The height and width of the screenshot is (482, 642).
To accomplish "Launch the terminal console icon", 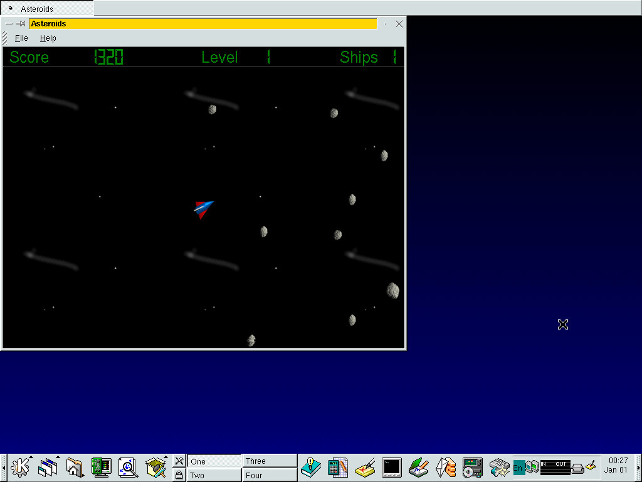I will coord(392,467).
